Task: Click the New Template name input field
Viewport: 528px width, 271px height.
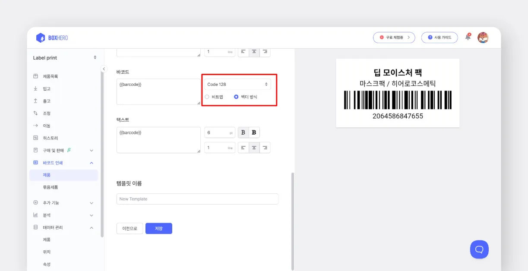Action: coord(197,199)
